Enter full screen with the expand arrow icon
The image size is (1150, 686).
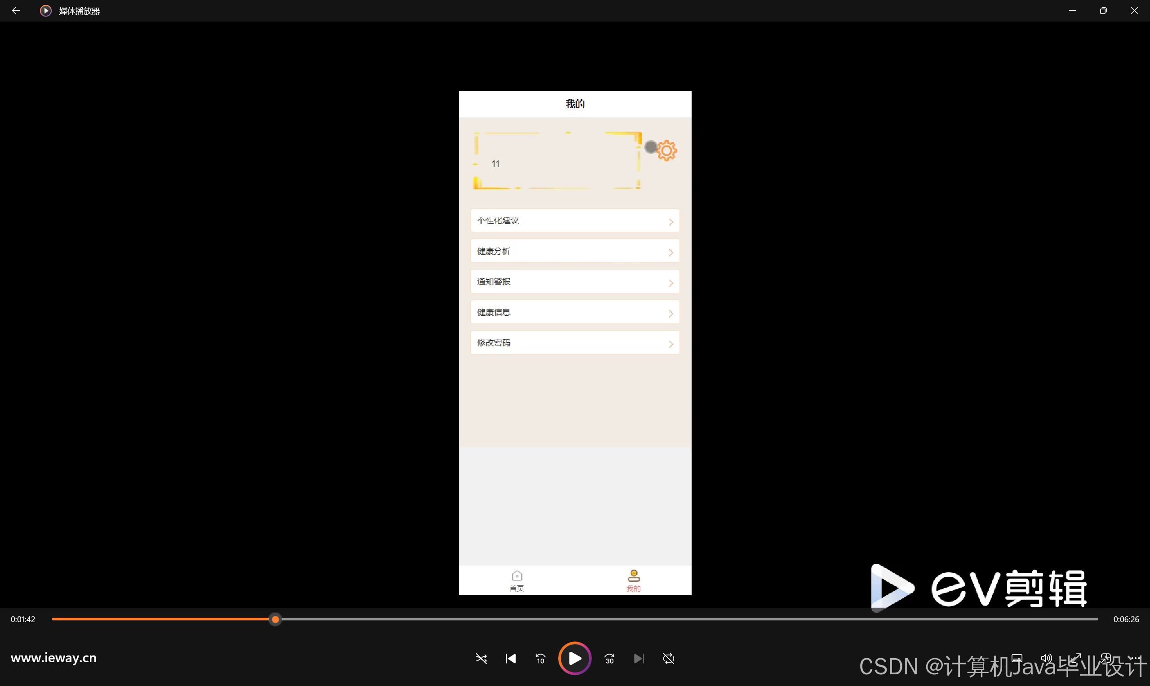(1075, 658)
